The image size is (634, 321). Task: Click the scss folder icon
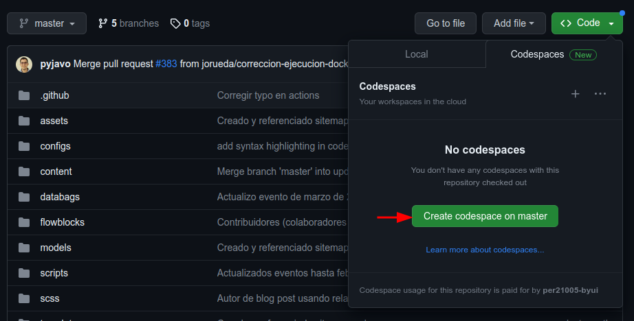pos(24,299)
